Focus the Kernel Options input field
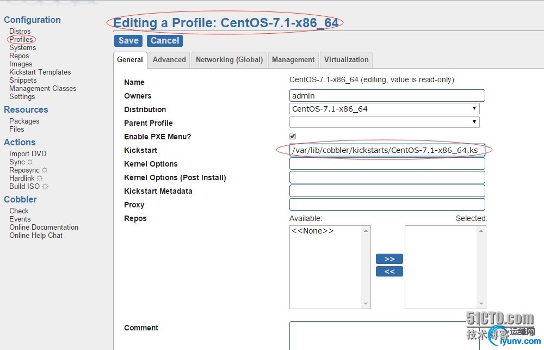The width and height of the screenshot is (544, 350). (386, 164)
